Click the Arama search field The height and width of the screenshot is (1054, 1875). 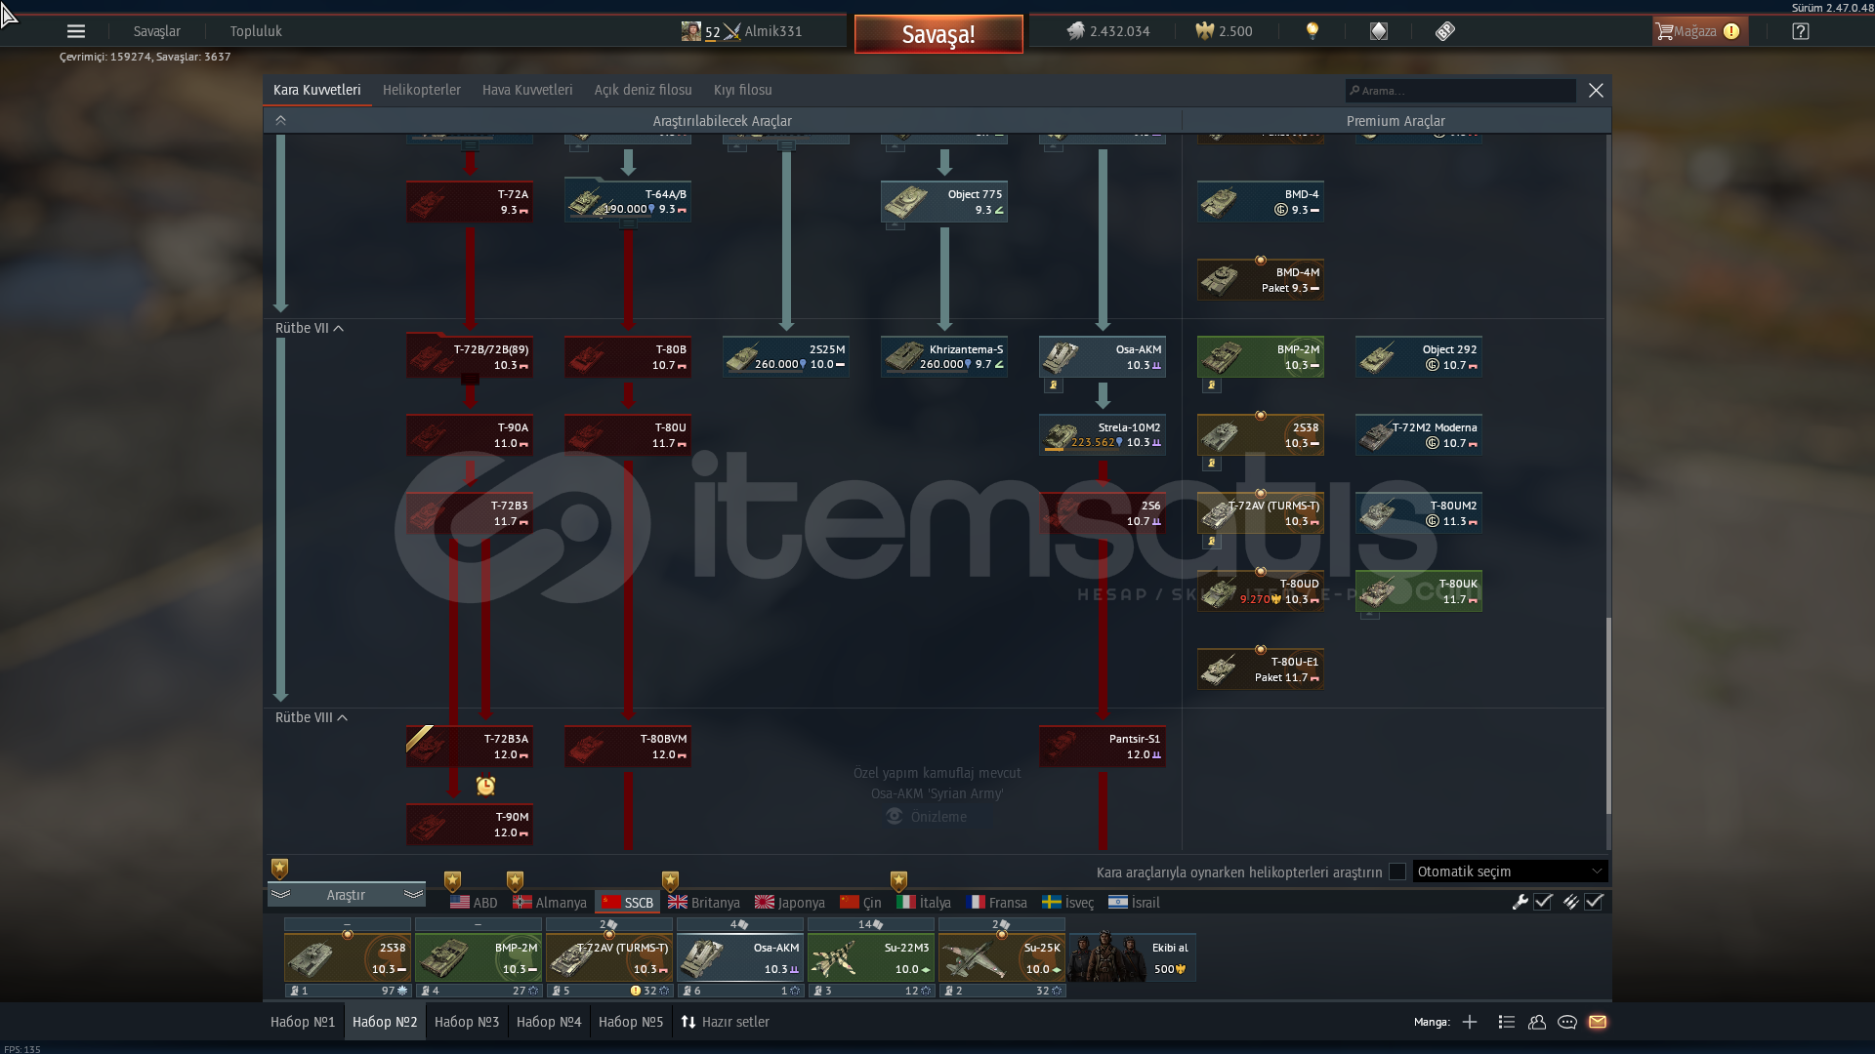[x=1461, y=91]
